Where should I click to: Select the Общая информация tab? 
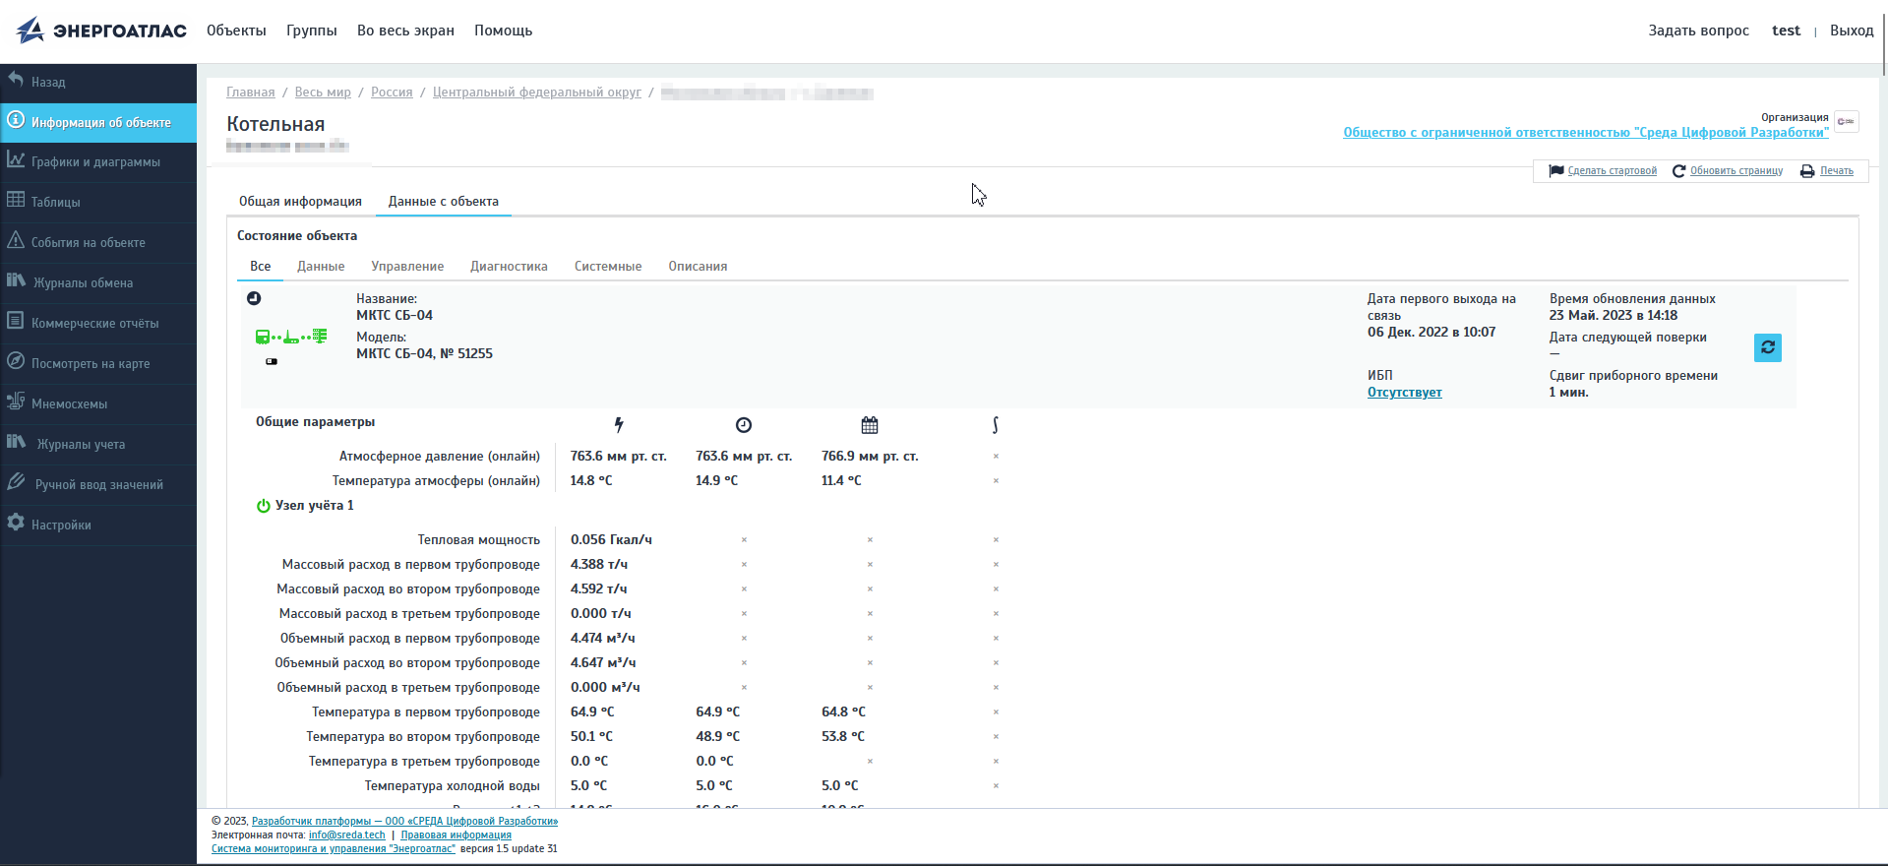point(300,202)
